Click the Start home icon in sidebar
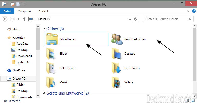This screenshot has height=103, width=197. pyautogui.click(x=9, y=30)
